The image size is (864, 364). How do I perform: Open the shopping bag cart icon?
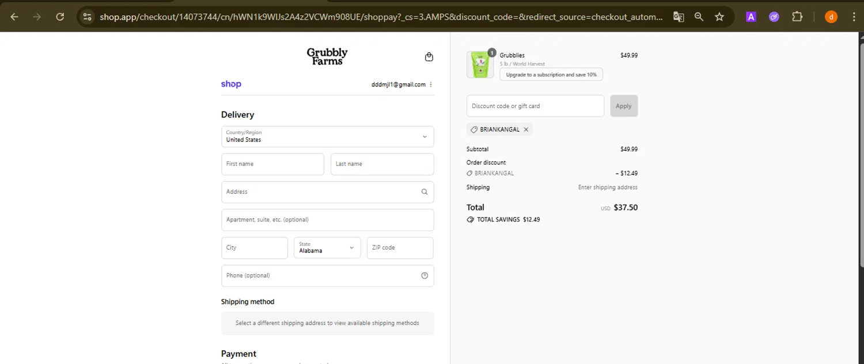click(x=429, y=57)
